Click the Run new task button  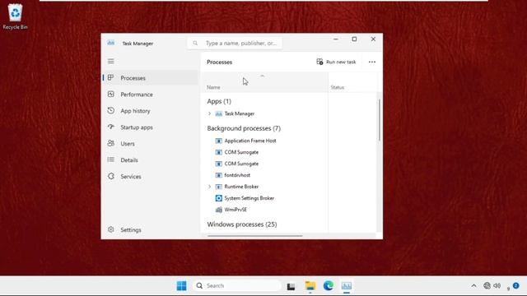coord(336,62)
